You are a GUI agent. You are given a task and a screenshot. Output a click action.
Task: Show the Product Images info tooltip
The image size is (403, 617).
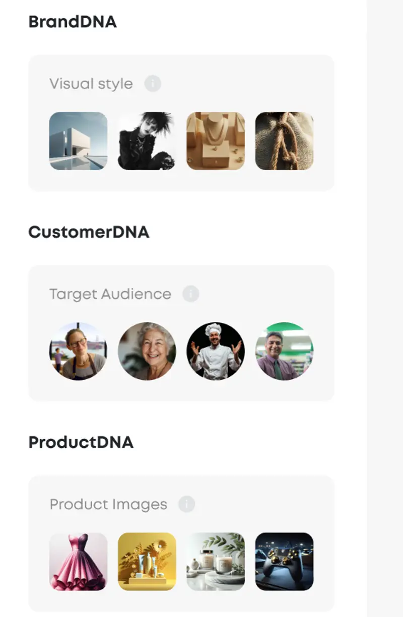tap(186, 504)
